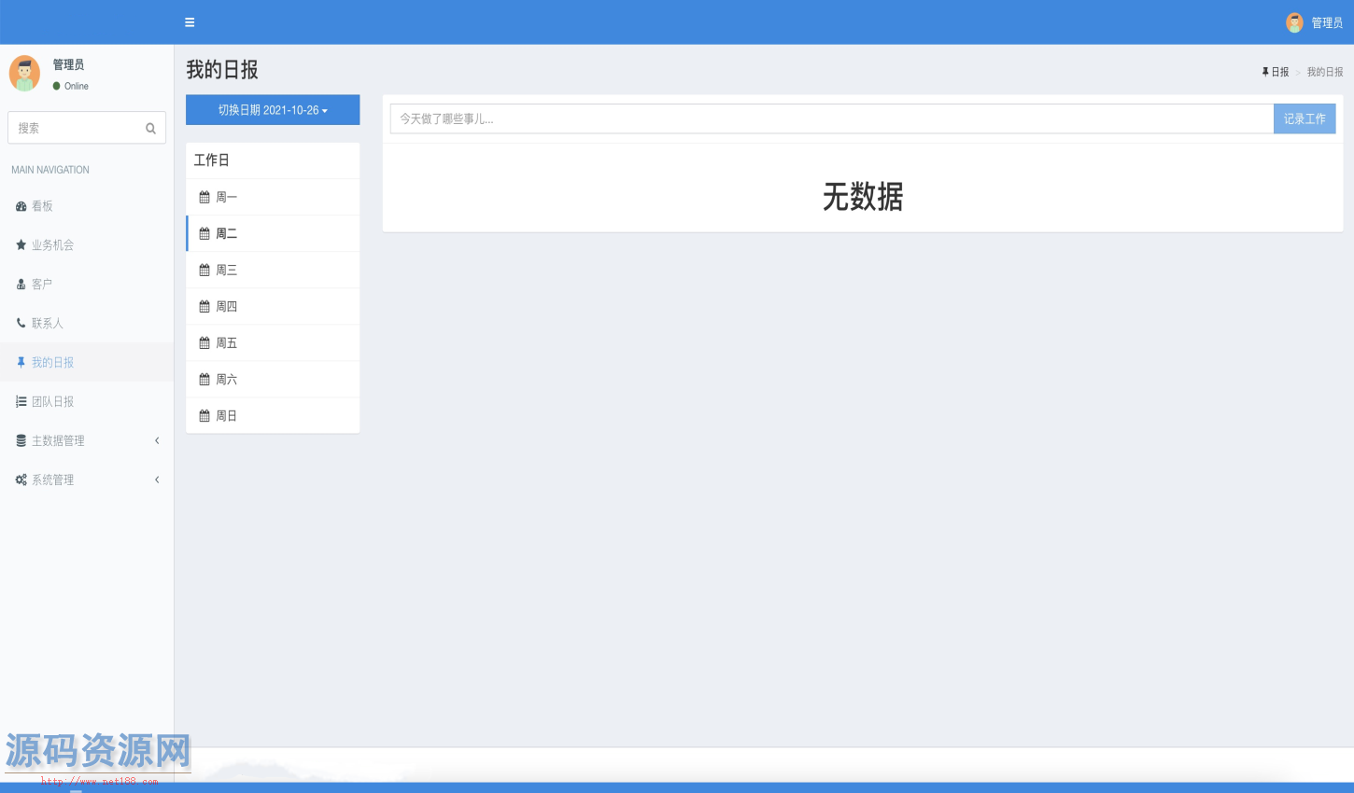Viewport: 1354px width, 793px height.
Task: Click the calendar icon next to 周五
Action: [205, 343]
